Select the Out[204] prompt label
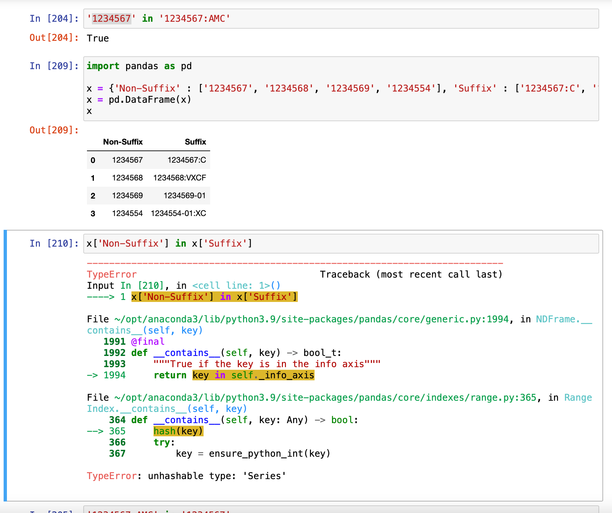612x513 pixels. tap(54, 38)
